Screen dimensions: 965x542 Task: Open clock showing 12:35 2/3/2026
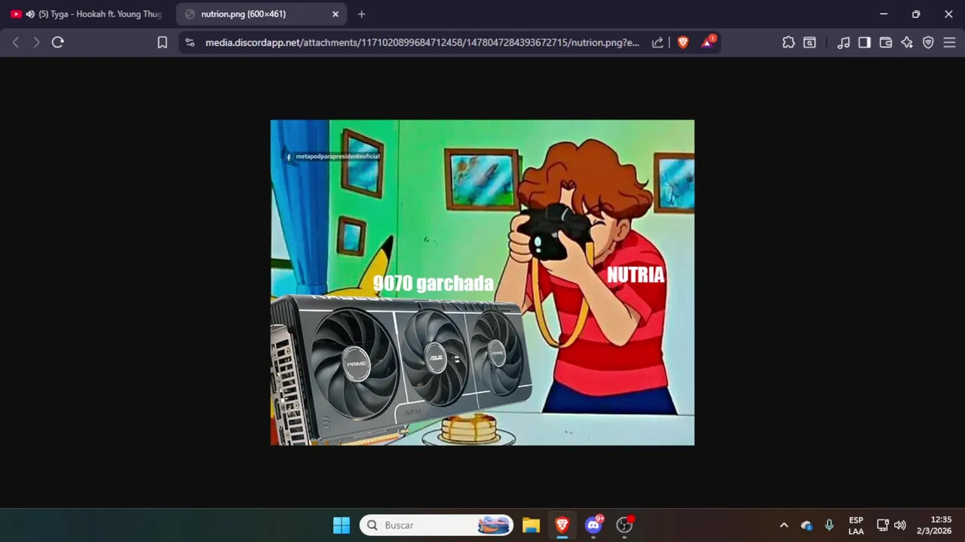(934, 525)
